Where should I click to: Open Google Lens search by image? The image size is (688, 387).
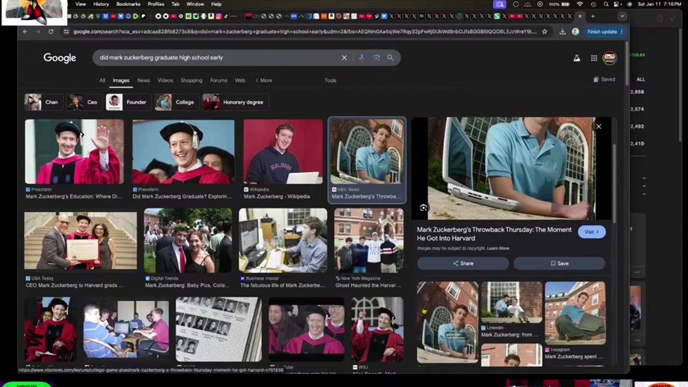pyautogui.click(x=376, y=58)
